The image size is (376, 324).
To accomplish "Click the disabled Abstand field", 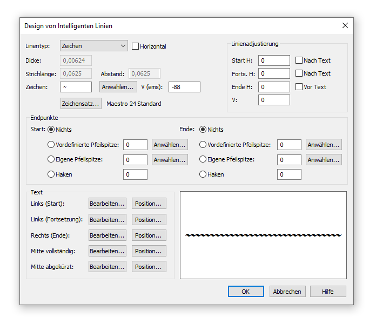I will tap(144, 73).
